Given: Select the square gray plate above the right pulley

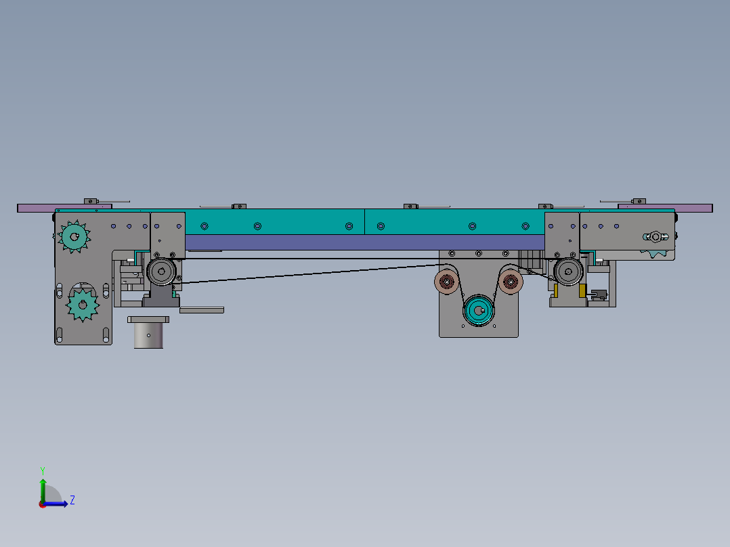Looking at the screenshot, I should pos(562,235).
